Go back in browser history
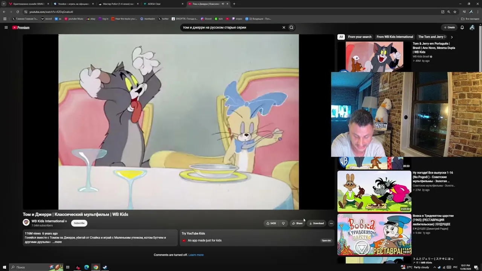The width and height of the screenshot is (482, 271). click(x=4, y=12)
